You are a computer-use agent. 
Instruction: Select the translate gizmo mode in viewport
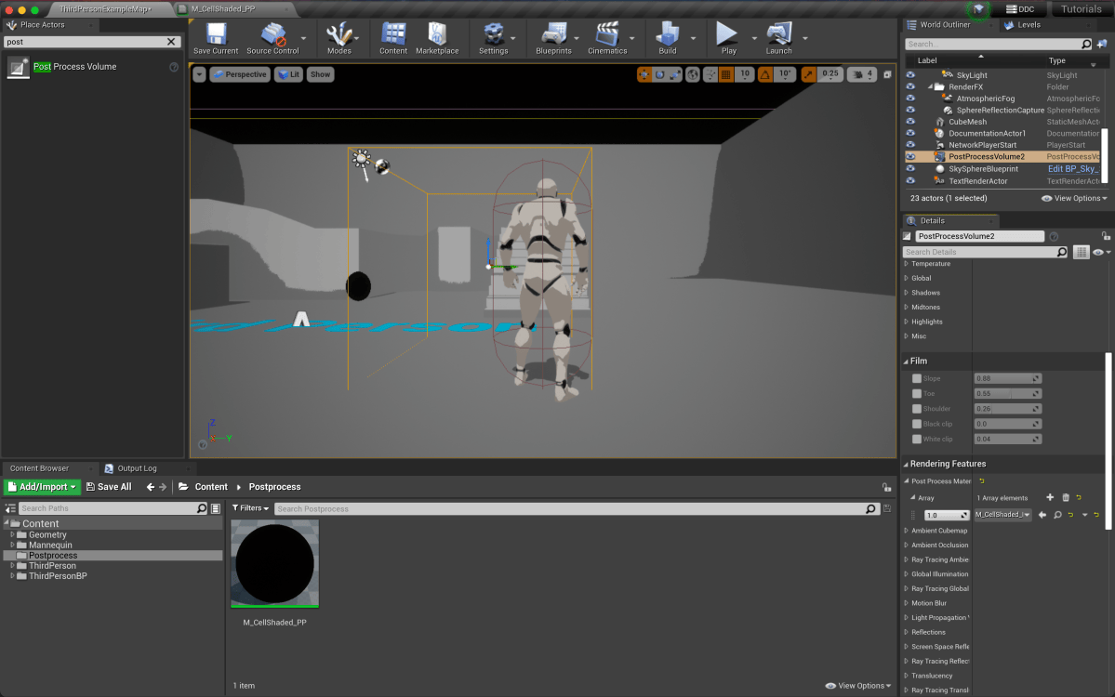(644, 74)
